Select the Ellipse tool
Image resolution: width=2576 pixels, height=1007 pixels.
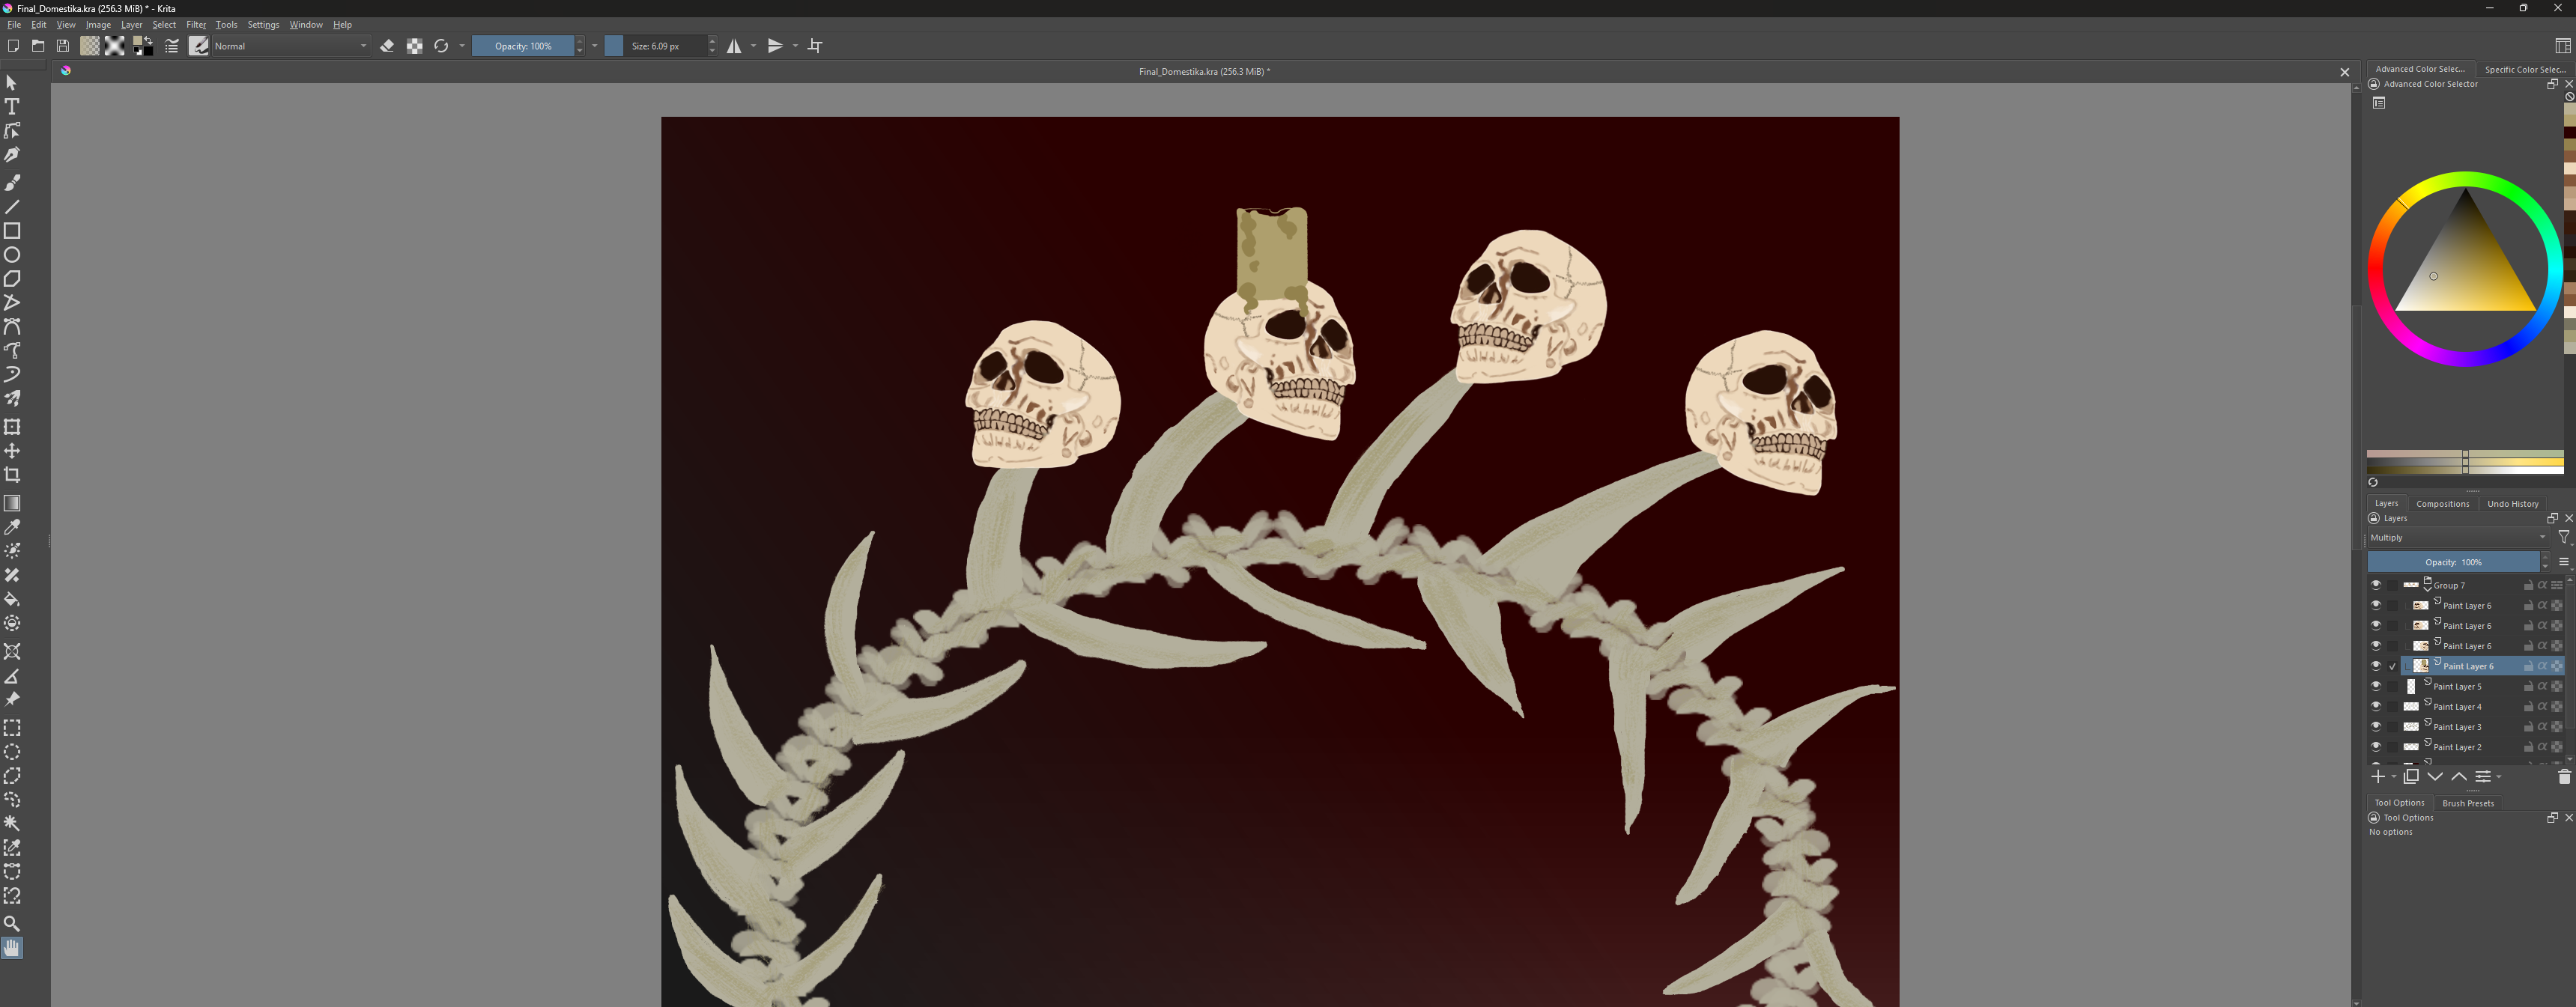pos(12,255)
